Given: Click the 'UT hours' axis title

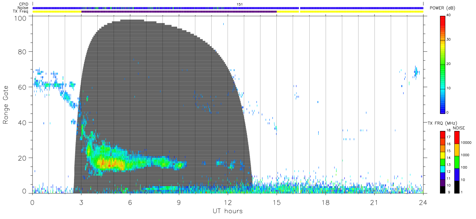Looking at the screenshot, I should 227,211.
